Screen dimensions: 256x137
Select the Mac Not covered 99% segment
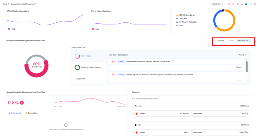220,133
